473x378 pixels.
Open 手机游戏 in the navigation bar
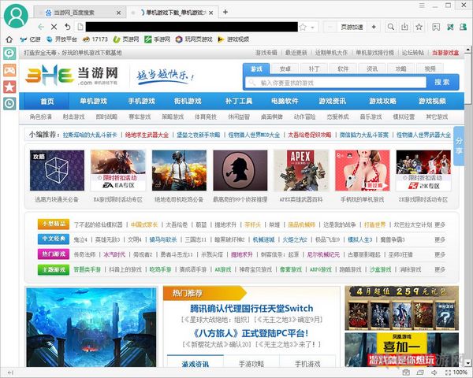coord(141,101)
